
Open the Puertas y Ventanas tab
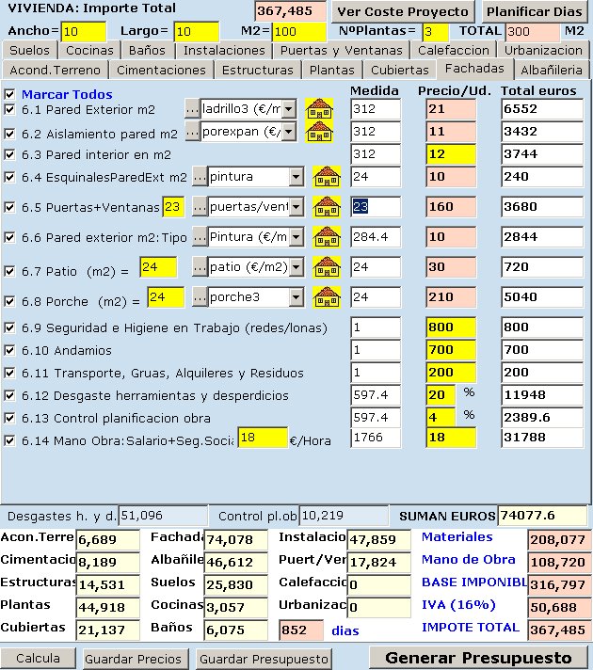[341, 50]
